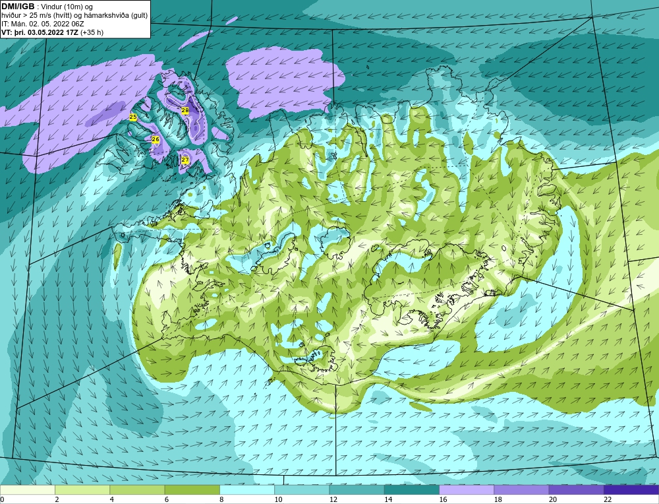The image size is (659, 504).
Task: Click the legend scale value 10
Action: (x=278, y=500)
